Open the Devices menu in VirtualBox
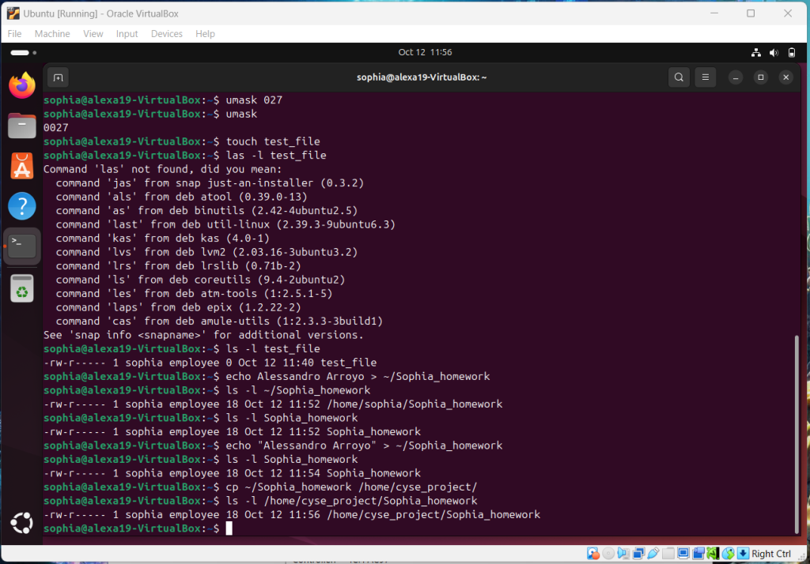The image size is (810, 564). [166, 34]
